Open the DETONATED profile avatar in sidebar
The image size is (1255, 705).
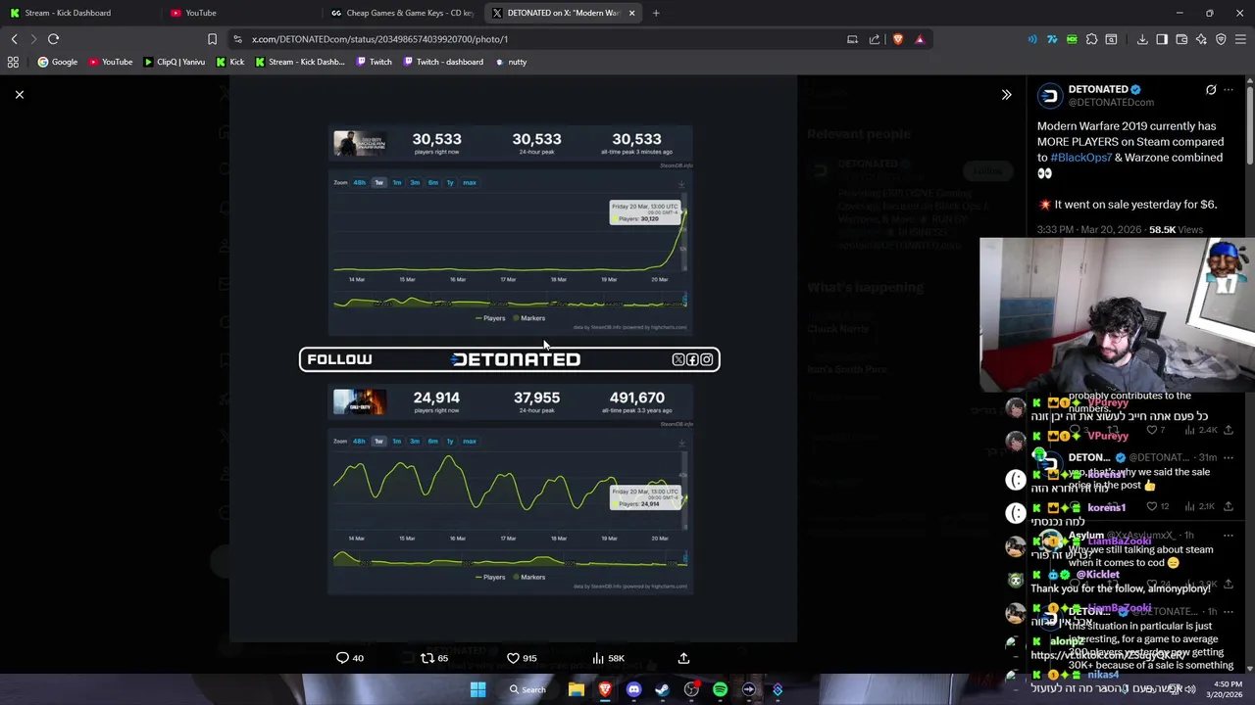pos(1050,95)
